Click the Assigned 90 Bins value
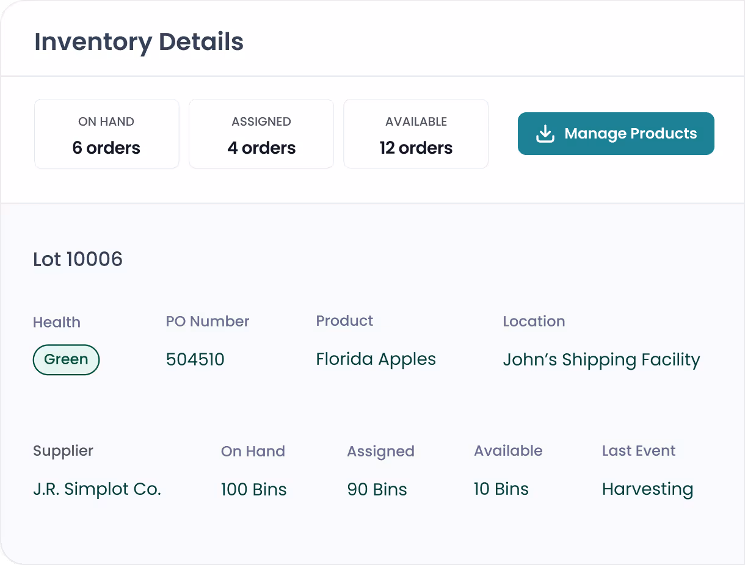 coord(377,489)
